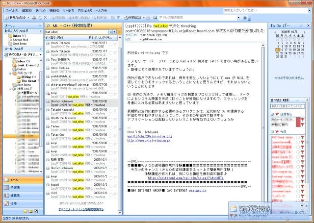Click the delete X icon in the toolbar
The image size is (314, 223).
[45, 18]
